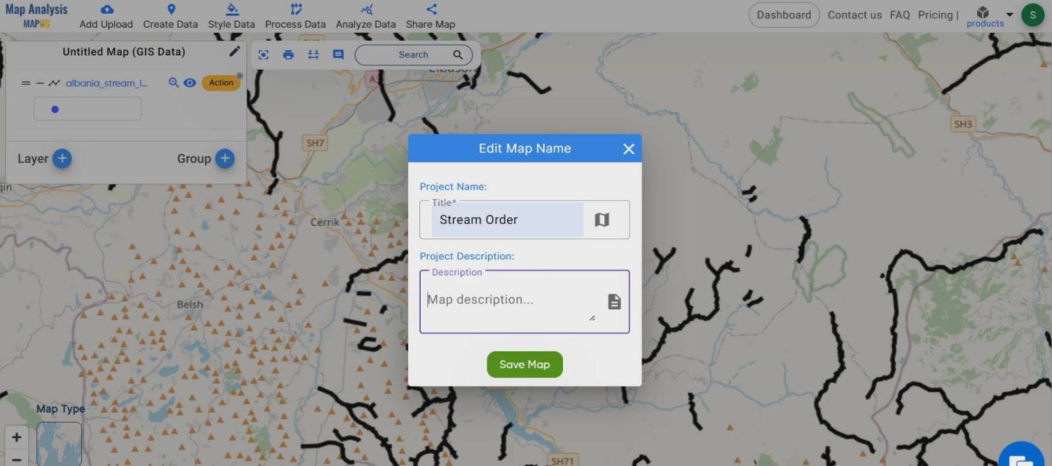Click the document icon in Description field
This screenshot has height=466, width=1052.
614,301
